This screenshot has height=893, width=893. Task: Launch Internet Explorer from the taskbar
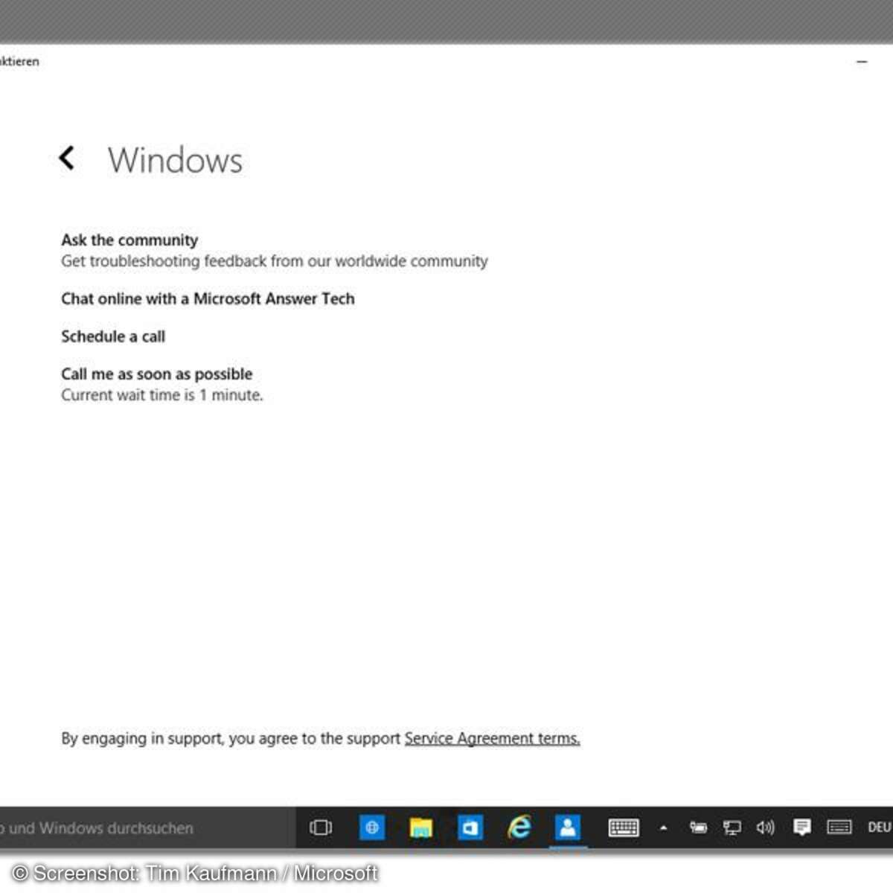coord(519,828)
